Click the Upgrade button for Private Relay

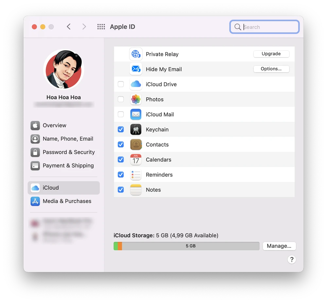coord(271,54)
